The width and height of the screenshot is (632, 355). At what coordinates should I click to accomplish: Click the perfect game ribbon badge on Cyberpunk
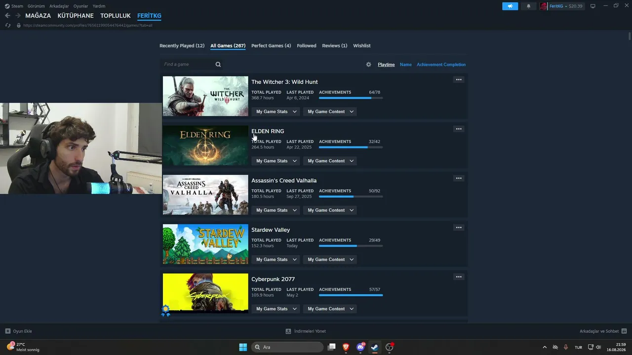click(165, 311)
